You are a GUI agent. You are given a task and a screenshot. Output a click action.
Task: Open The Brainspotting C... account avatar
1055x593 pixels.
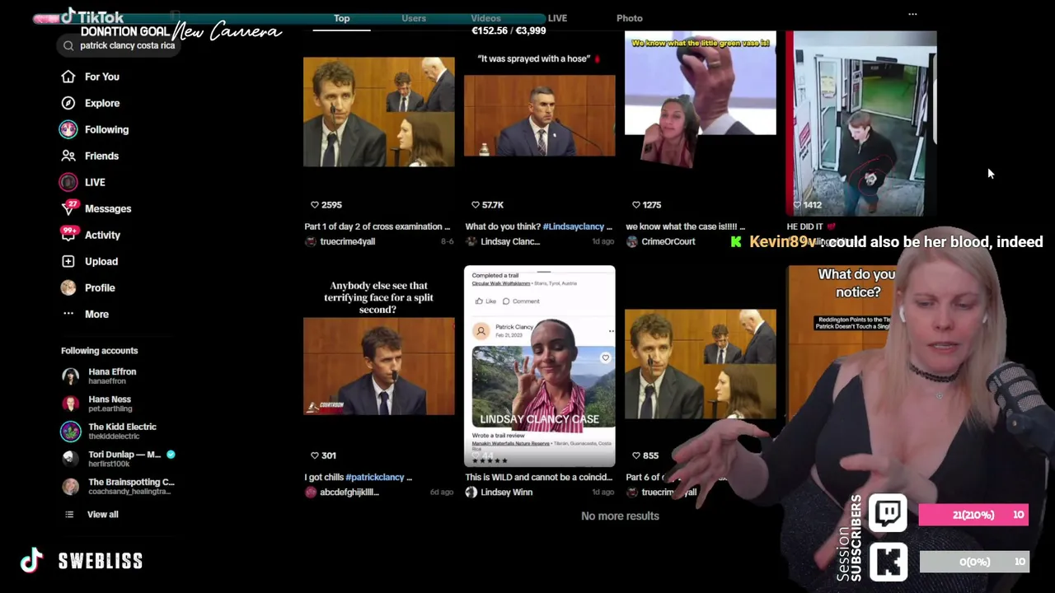tap(71, 487)
